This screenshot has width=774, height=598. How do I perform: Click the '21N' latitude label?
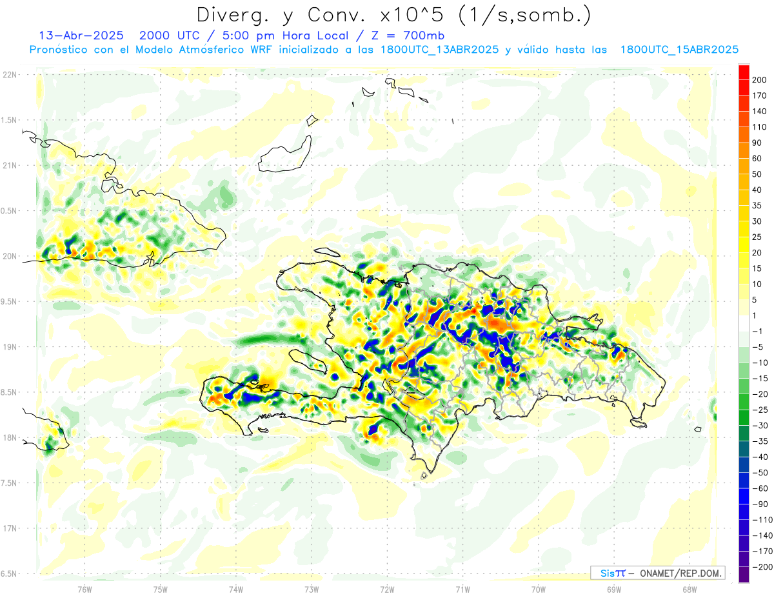click(x=10, y=165)
